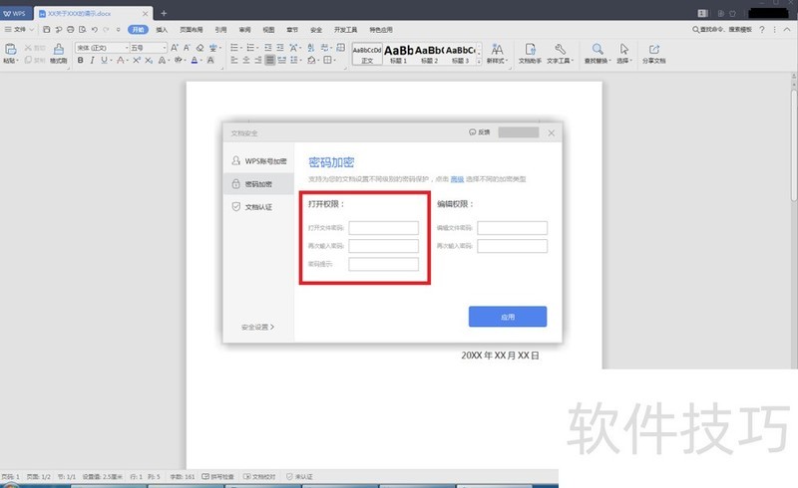Screen dimensions: 798x488
Task: Click the 反馈 (Feedback) button in dialog header
Action: coord(480,132)
